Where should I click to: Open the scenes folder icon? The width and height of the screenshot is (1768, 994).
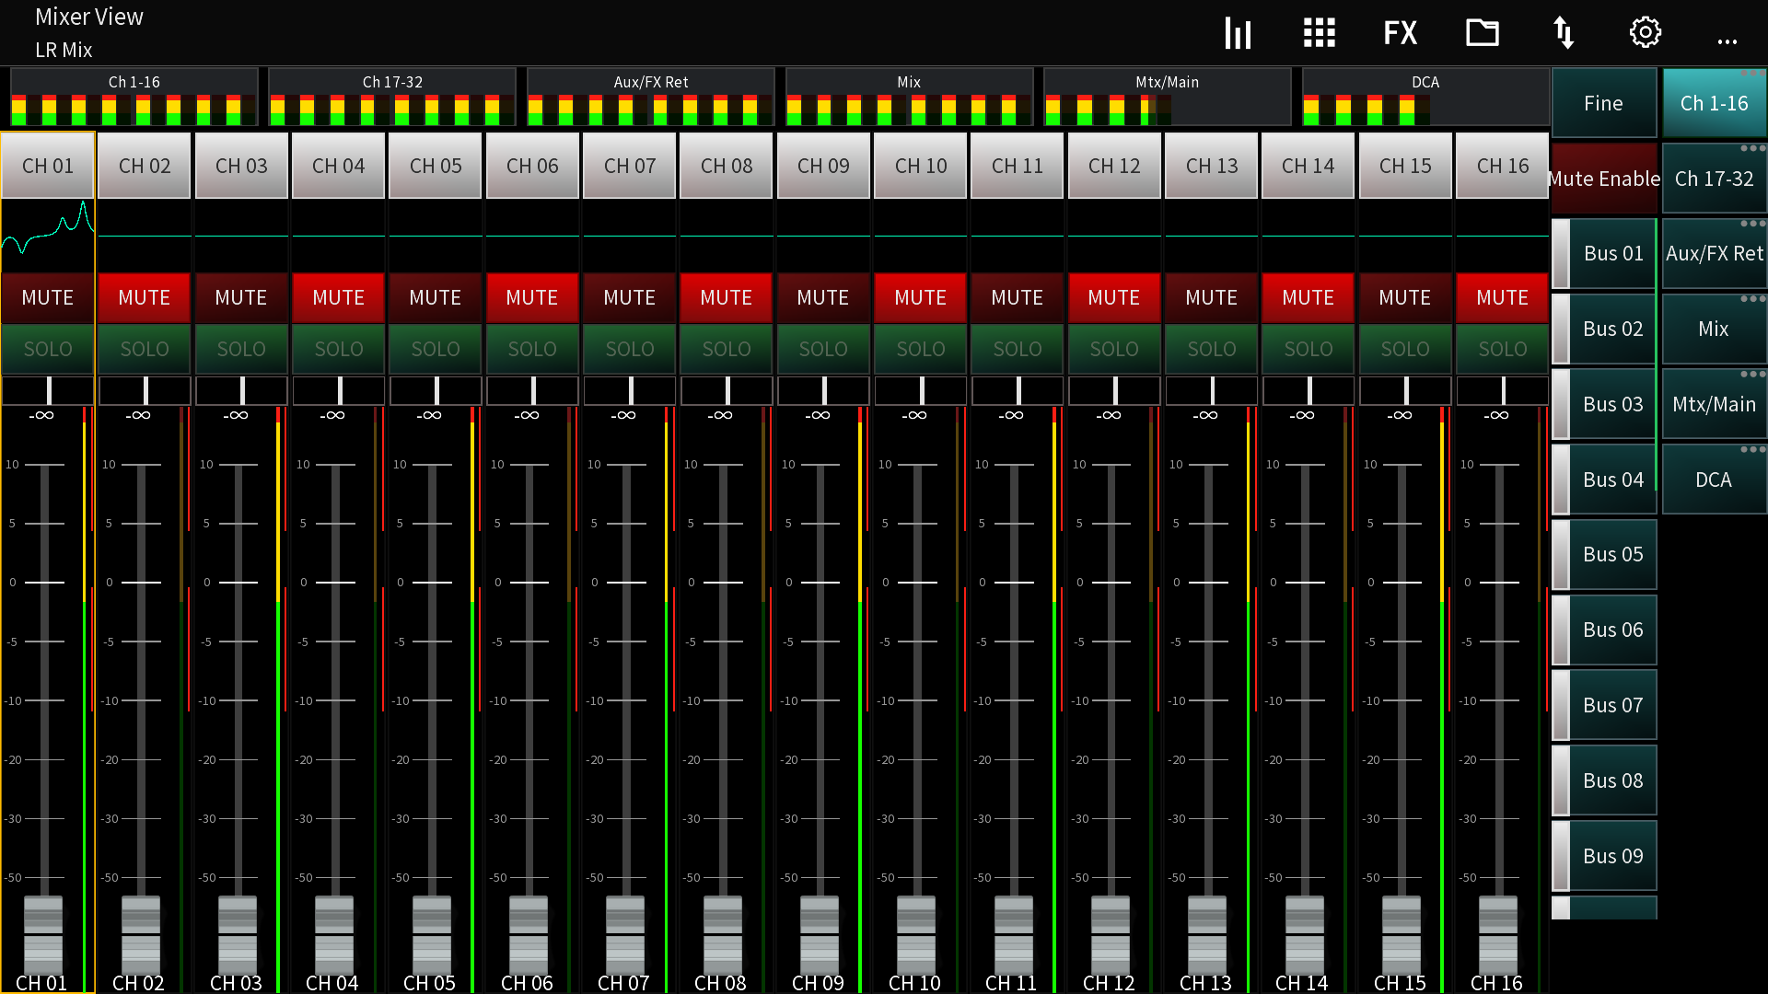coord(1482,33)
